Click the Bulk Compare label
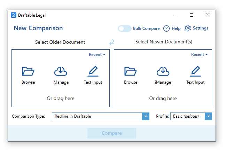This screenshot has width=226, height=151. (x=146, y=28)
